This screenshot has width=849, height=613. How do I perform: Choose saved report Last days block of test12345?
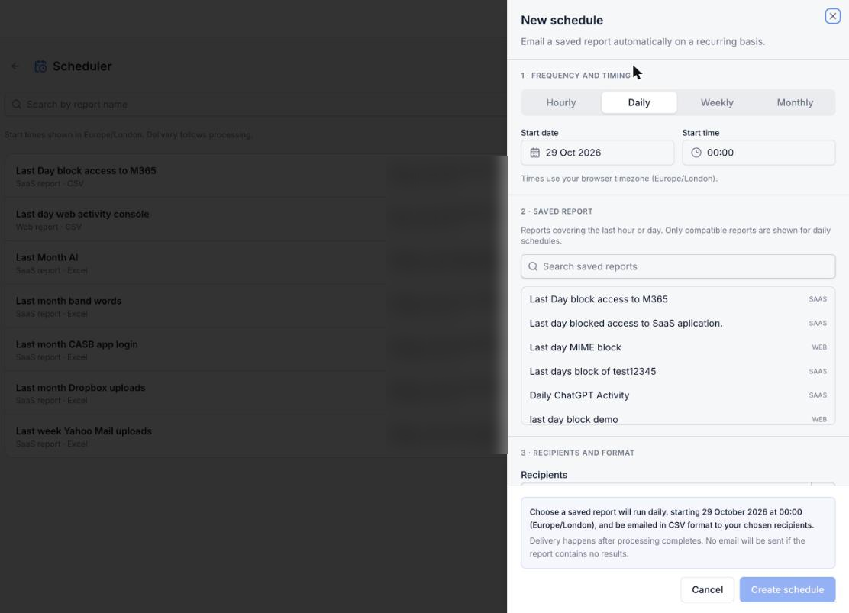[678, 371]
